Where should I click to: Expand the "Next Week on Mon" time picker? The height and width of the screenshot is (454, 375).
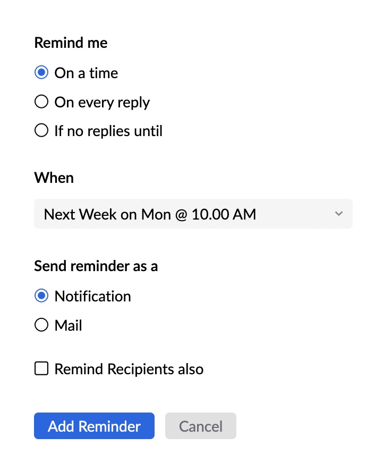click(x=193, y=214)
